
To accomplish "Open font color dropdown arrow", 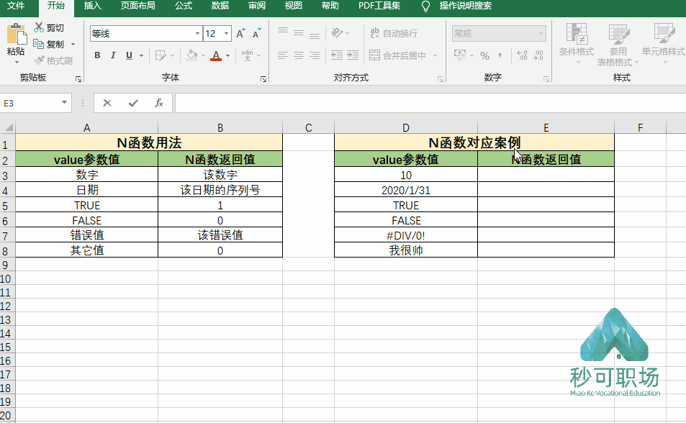I will click(x=228, y=55).
